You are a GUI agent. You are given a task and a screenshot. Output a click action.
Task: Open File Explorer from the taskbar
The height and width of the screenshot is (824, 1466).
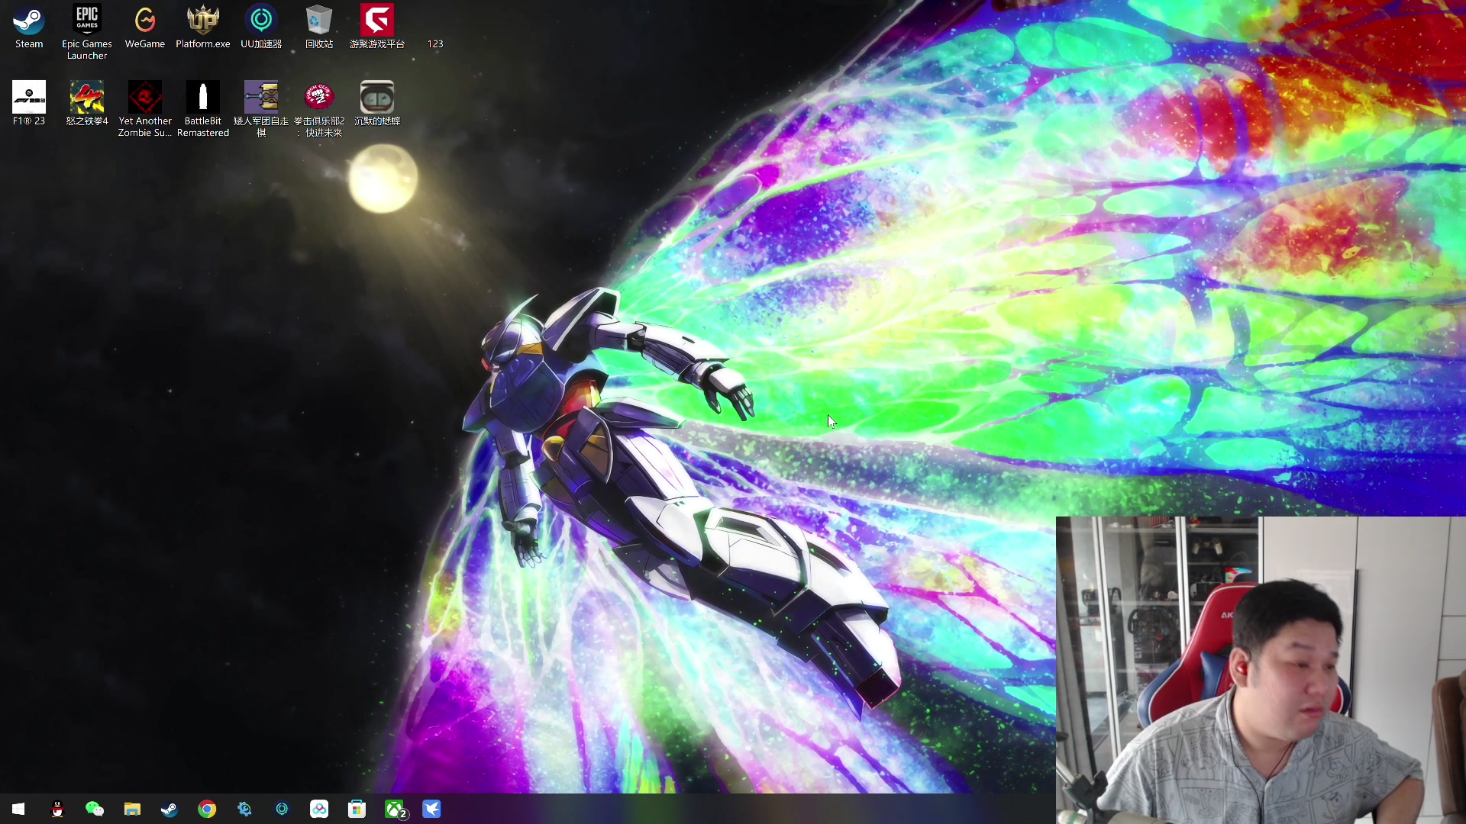pos(132,809)
